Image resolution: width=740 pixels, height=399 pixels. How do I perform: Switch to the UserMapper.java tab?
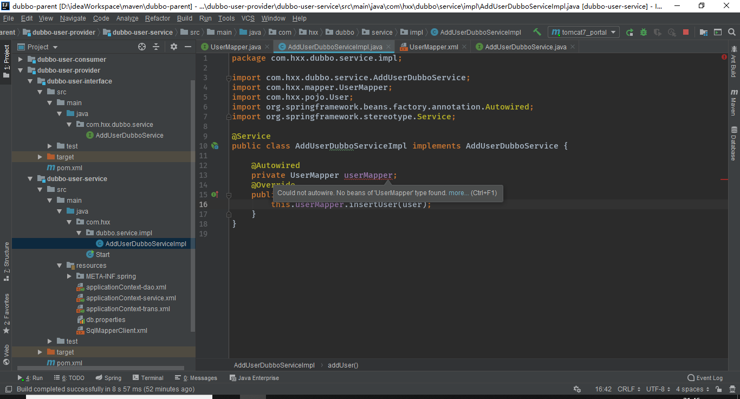tap(236, 47)
